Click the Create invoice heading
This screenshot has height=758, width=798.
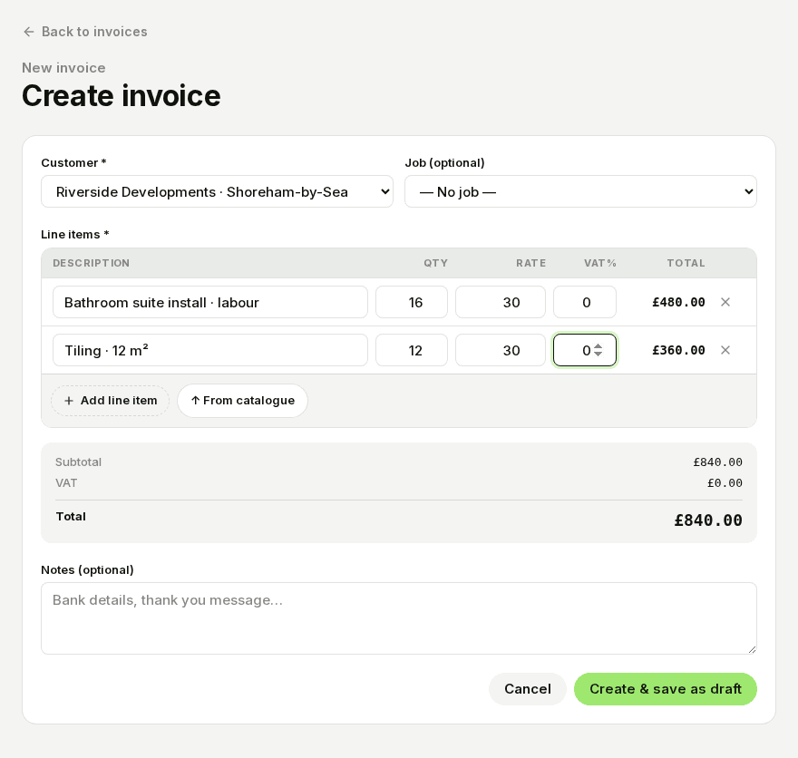pos(122,95)
